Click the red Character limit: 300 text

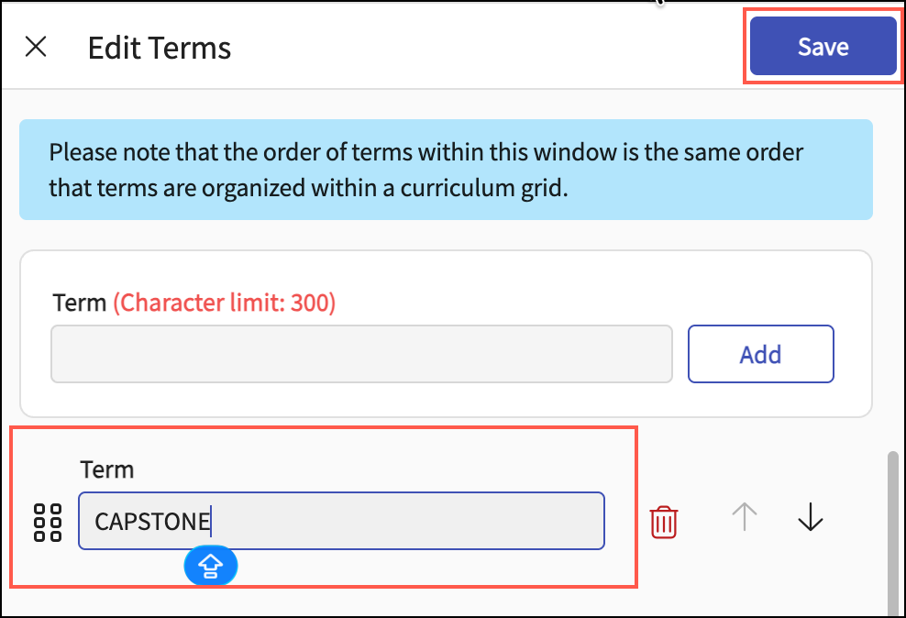(x=225, y=303)
